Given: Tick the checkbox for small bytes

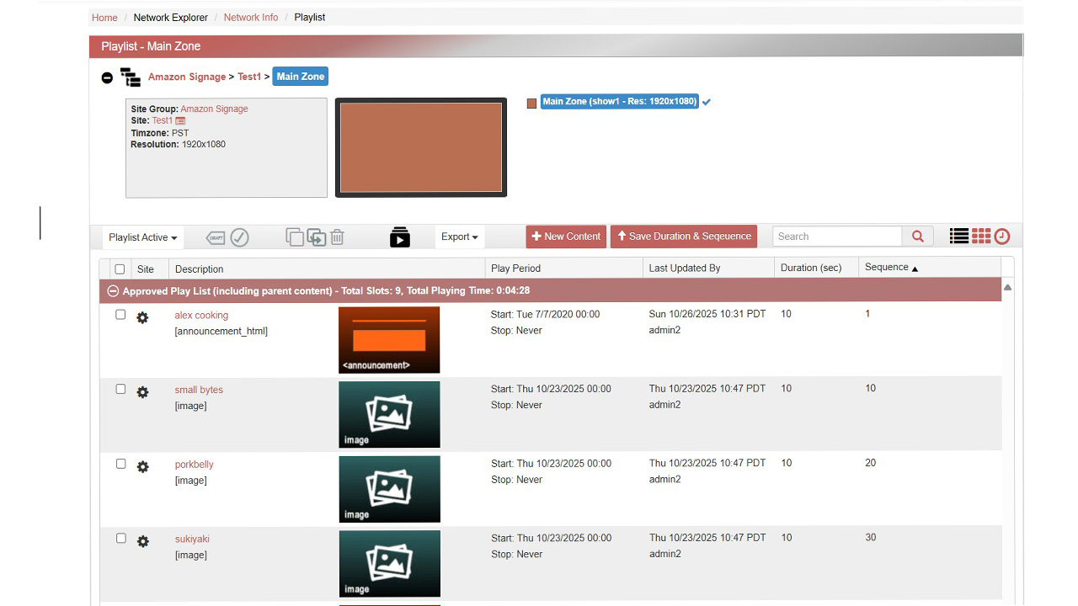Looking at the screenshot, I should click(120, 389).
